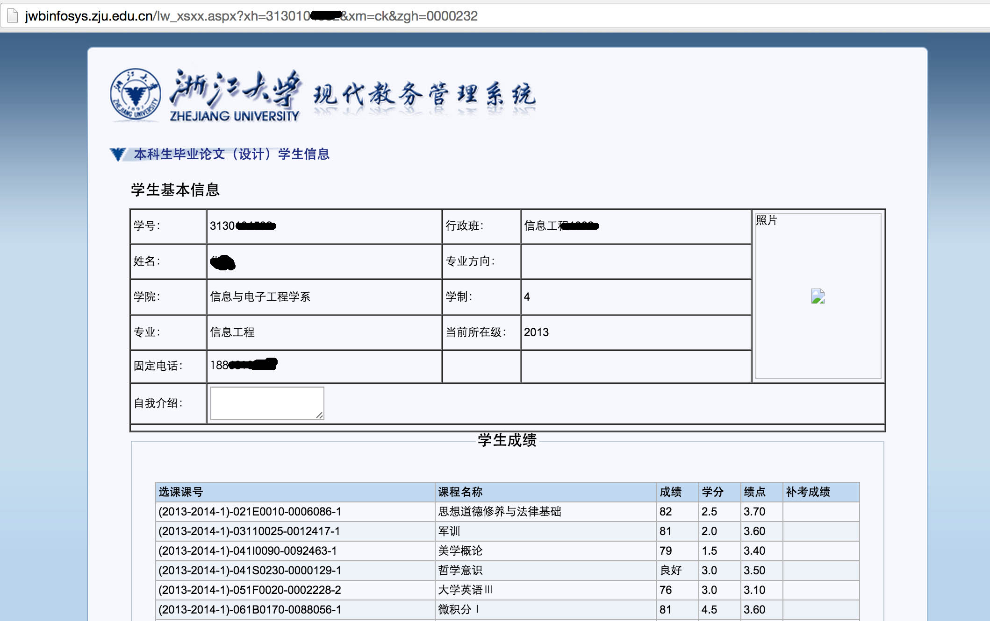
Task: Click the 照片 label in photo box
Action: 767,220
